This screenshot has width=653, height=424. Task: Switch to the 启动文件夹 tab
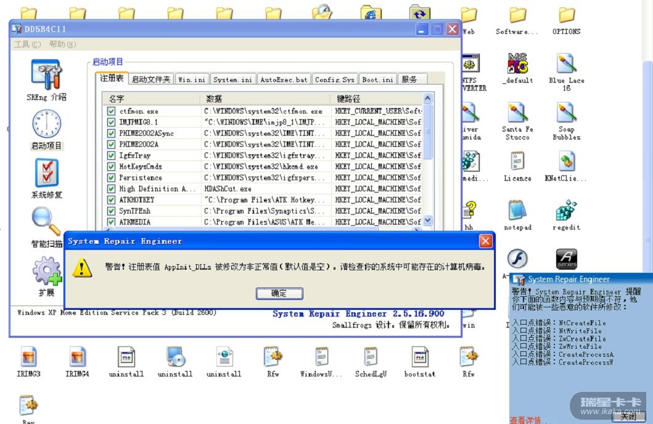click(x=150, y=79)
